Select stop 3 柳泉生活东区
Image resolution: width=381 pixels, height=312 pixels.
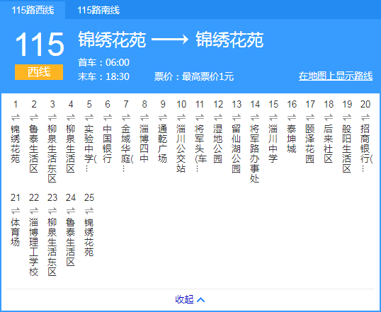pos(52,154)
